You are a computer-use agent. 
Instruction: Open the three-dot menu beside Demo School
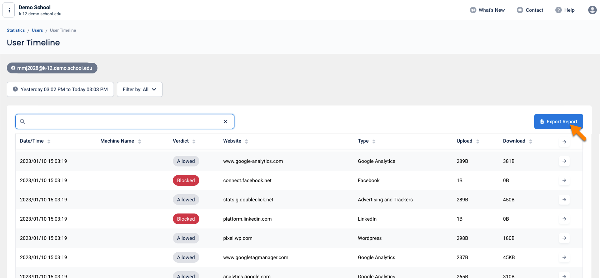coord(9,10)
